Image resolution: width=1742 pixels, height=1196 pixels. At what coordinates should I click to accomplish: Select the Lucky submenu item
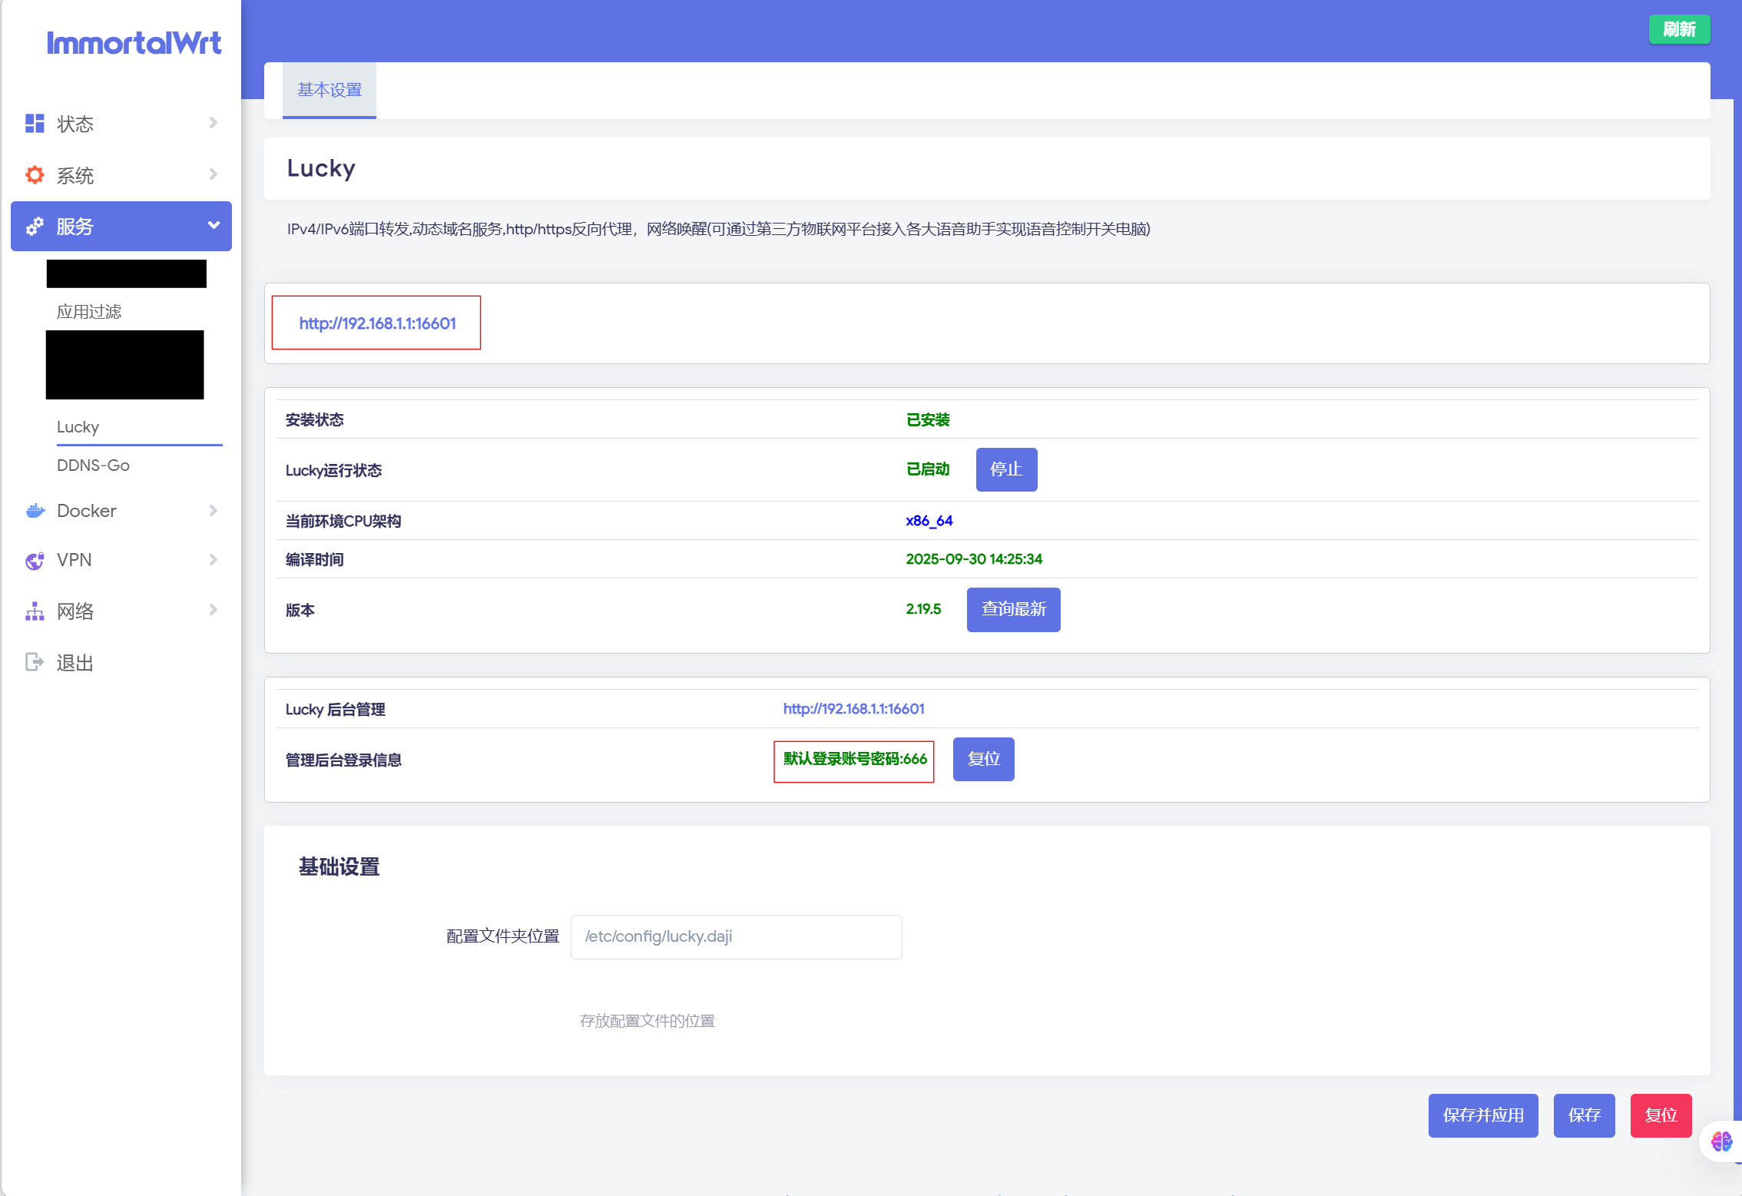78,427
